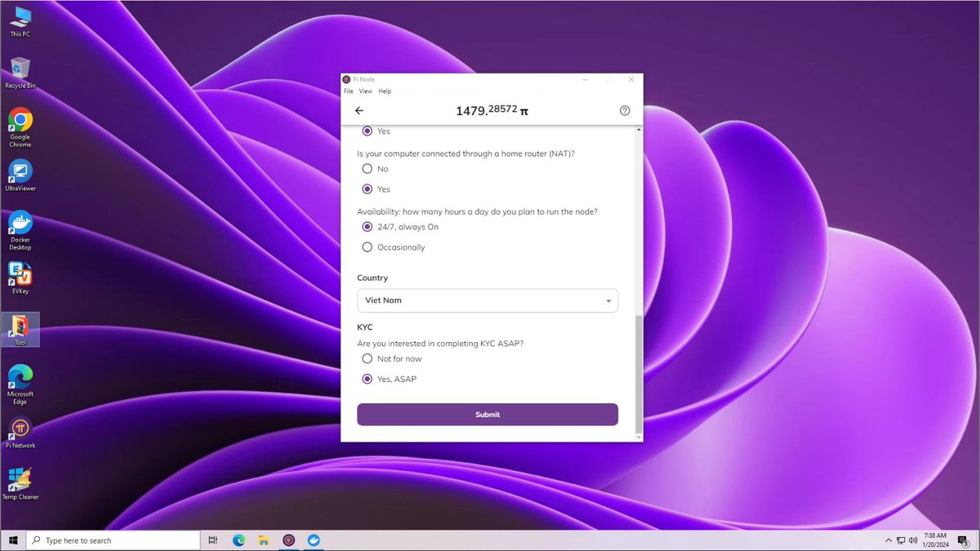Open the View menu in Pi Node

coord(366,91)
